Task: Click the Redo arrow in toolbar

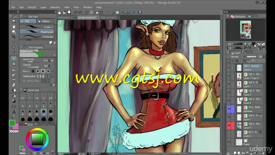Action: [80, 12]
